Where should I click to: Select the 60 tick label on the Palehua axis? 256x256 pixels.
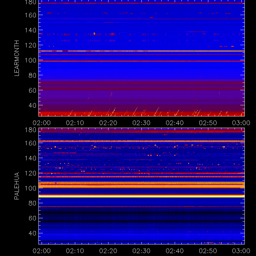tap(32, 218)
